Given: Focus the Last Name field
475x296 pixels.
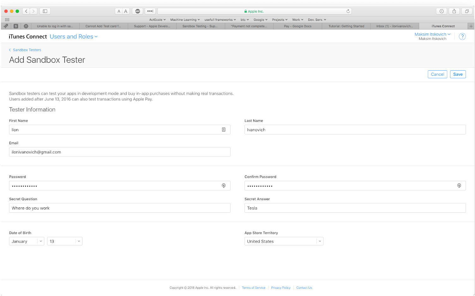Looking at the screenshot, I should coord(355,130).
